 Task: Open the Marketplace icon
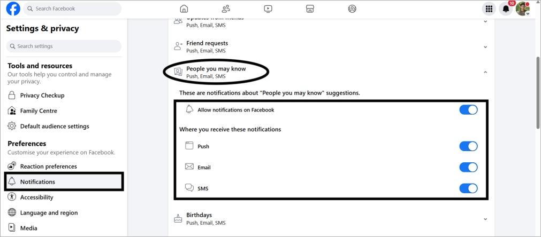310,9
